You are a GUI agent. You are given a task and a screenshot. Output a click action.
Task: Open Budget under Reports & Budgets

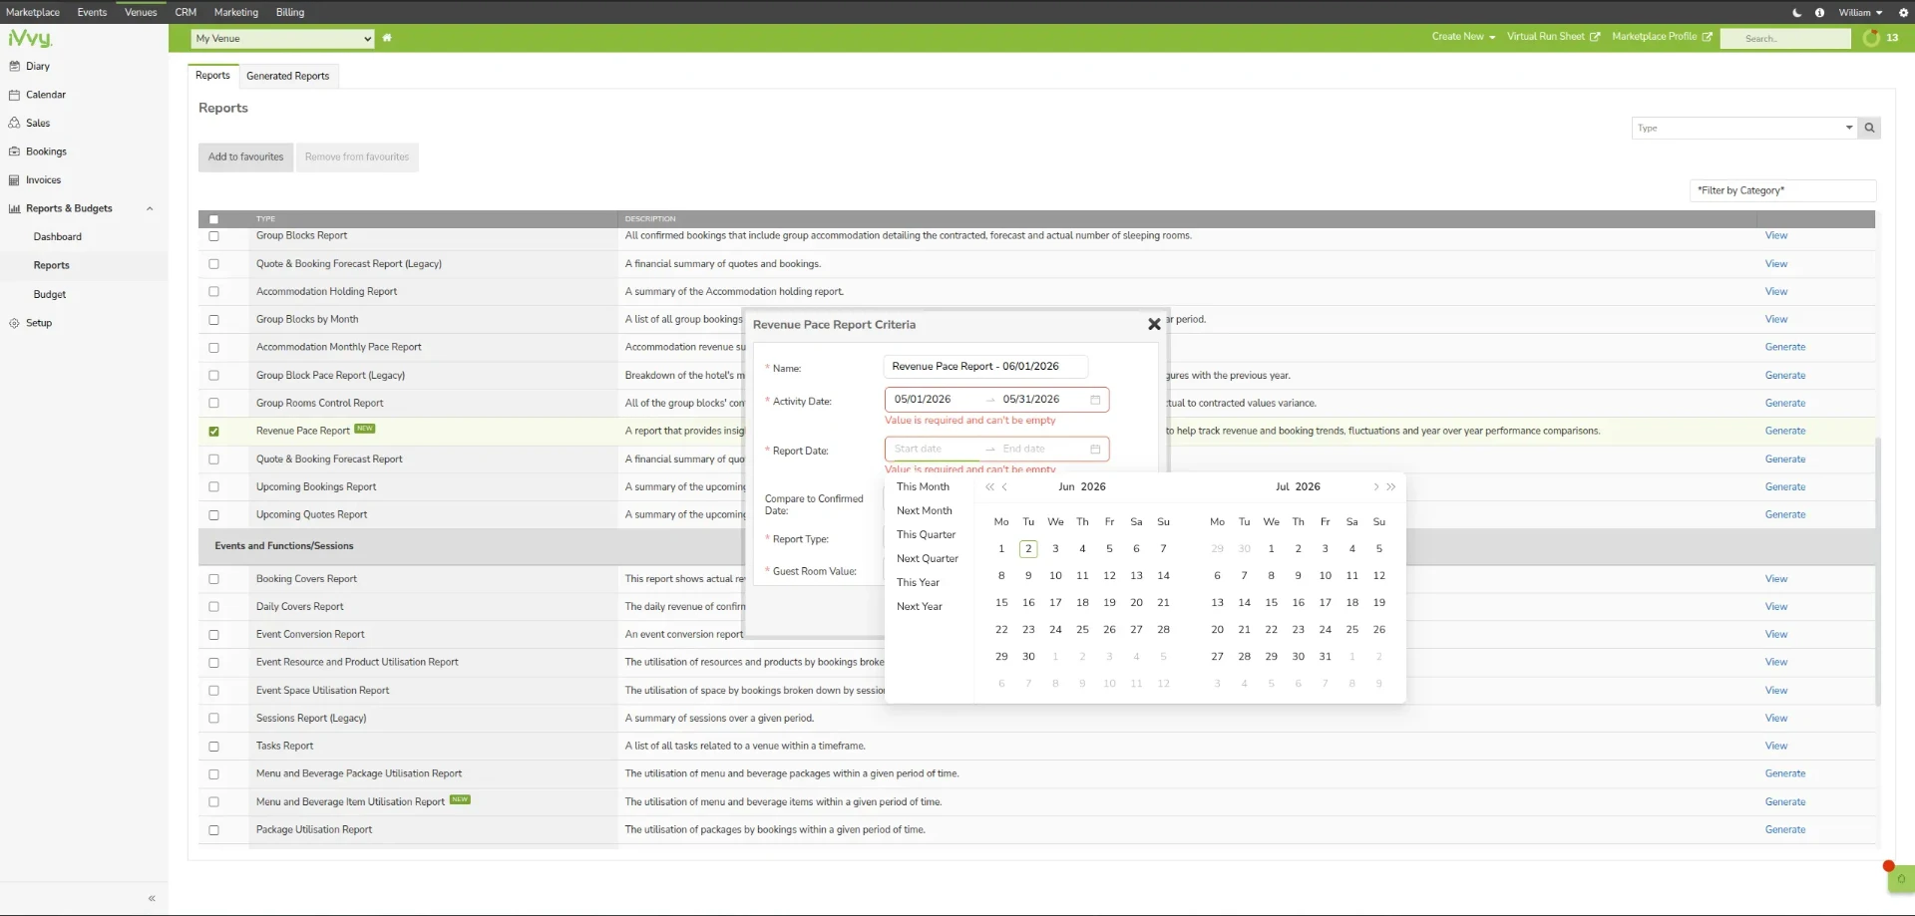point(50,295)
